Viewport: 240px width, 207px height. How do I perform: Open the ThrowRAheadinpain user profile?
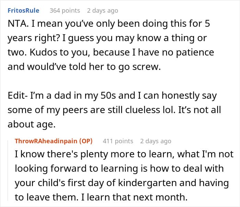47,141
